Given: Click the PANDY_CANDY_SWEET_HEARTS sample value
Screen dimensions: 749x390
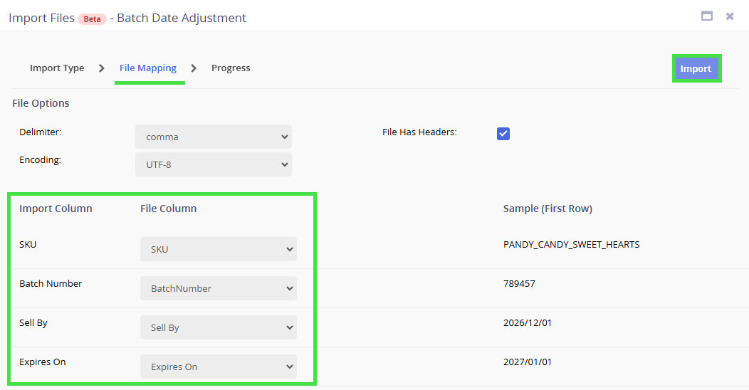Looking at the screenshot, I should point(571,245).
